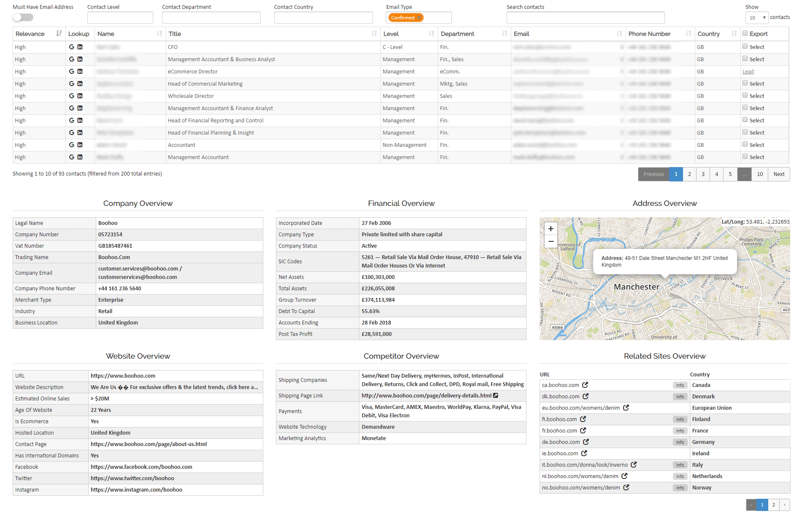Open LinkedIn lookup for the CFO row
The image size is (810, 519).
click(80, 47)
